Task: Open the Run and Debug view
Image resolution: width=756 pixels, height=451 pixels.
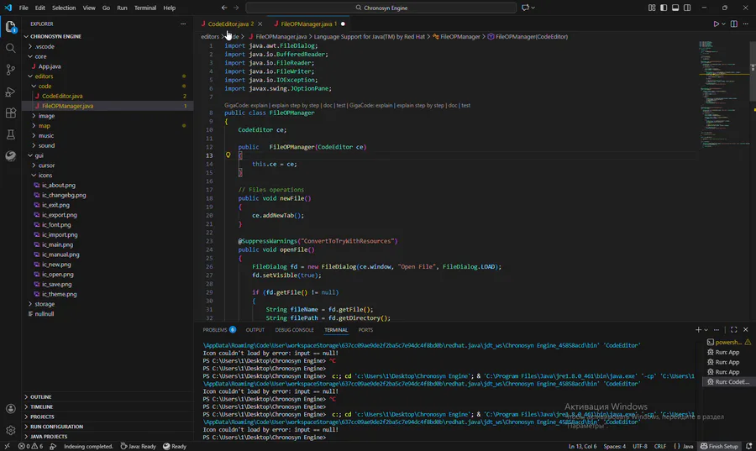Action: pos(11,92)
